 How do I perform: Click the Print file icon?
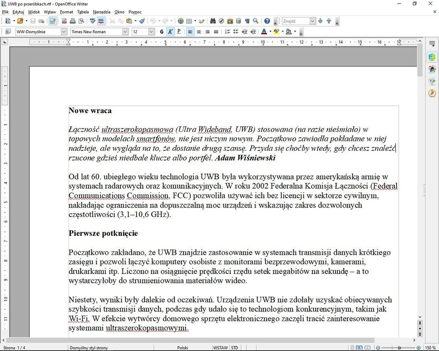coord(73,21)
